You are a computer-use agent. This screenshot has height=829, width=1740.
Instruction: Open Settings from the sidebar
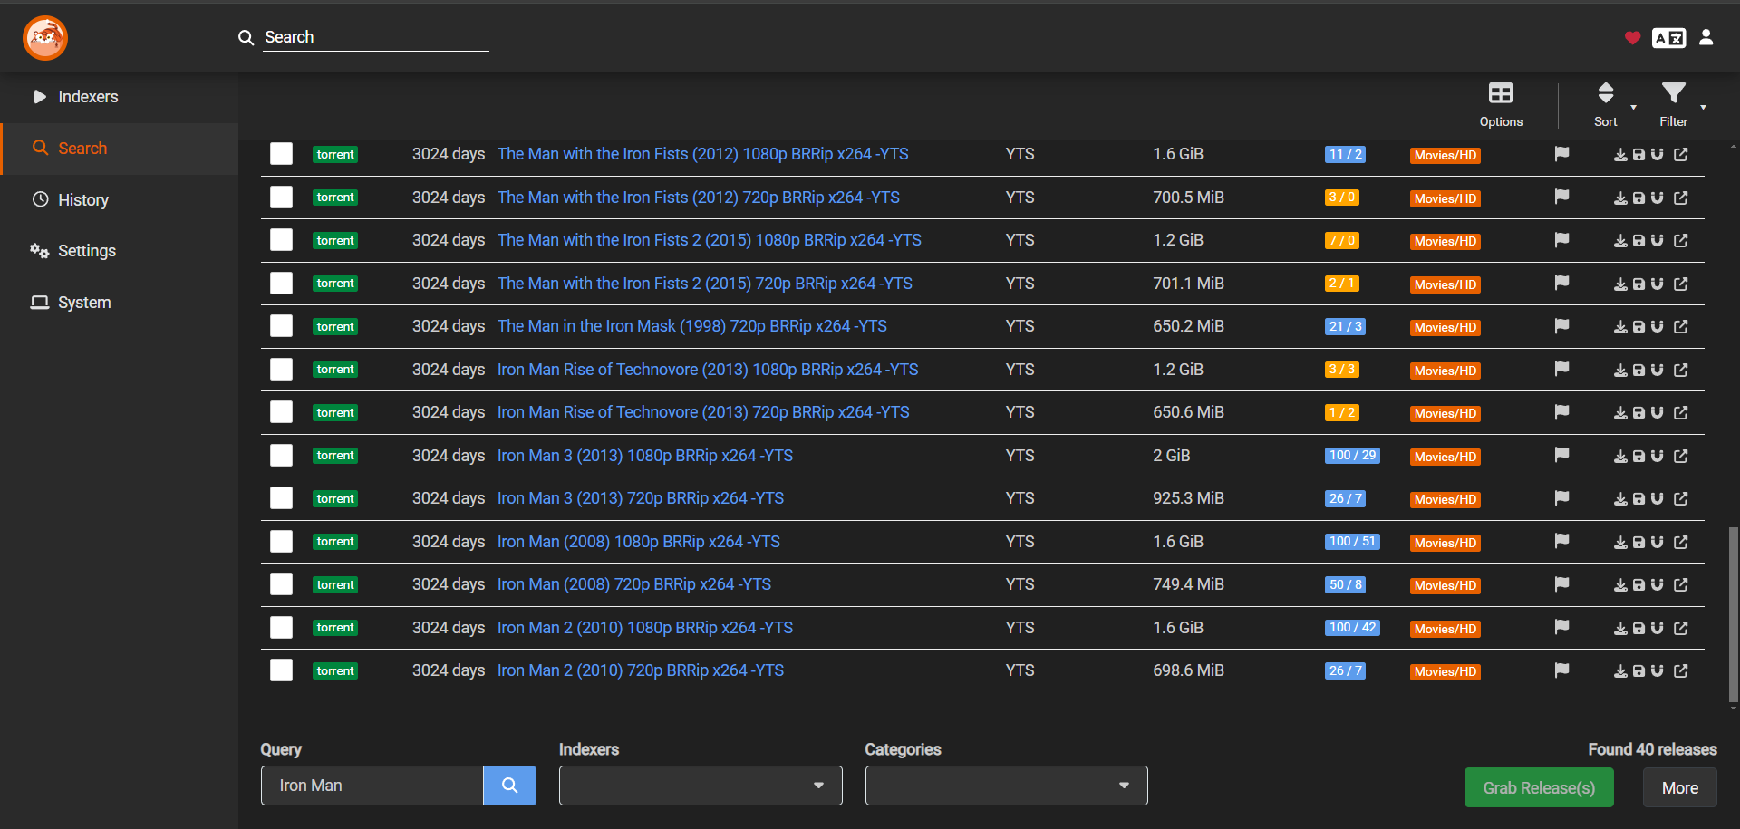(86, 251)
